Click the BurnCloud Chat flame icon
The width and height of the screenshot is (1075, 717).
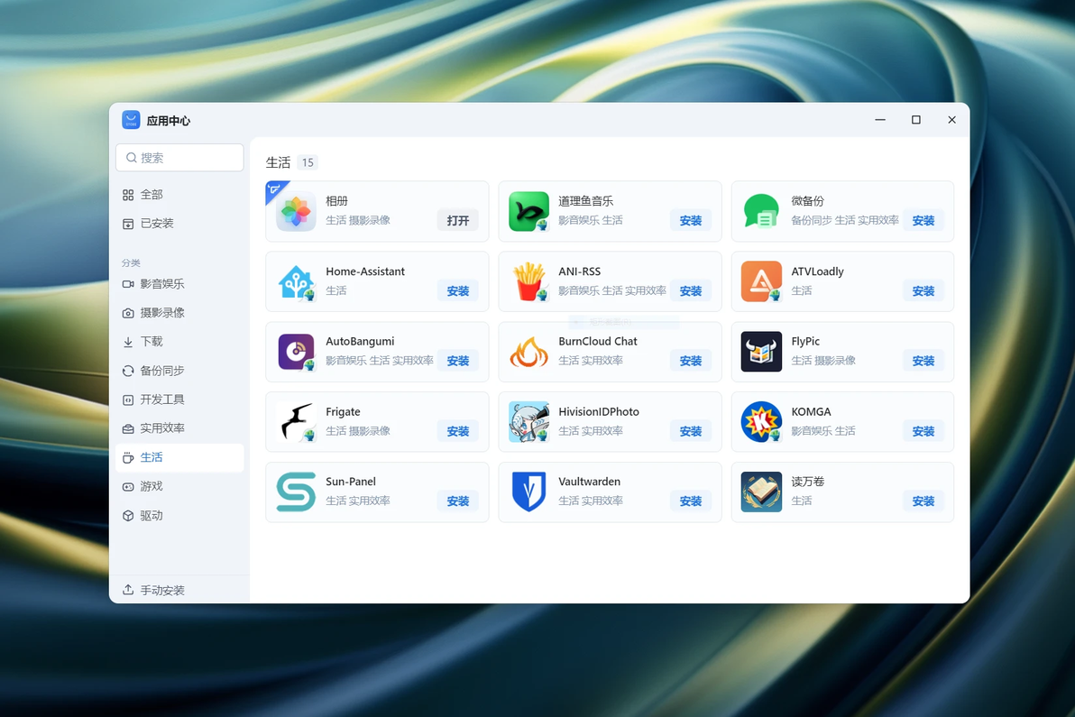coord(528,352)
